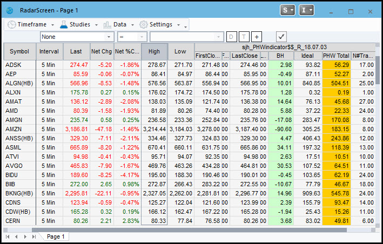Apply the filter with the checkmark button
Screen dimensions: 383x244
281,37
